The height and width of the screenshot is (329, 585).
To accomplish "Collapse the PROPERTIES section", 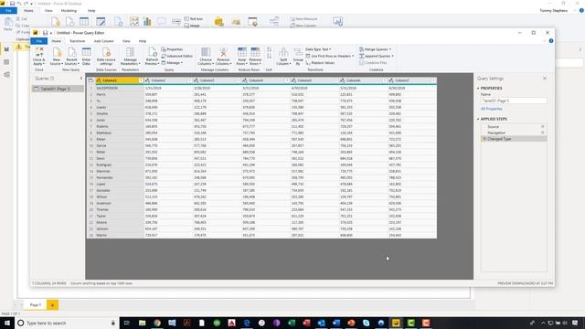I will click(x=478, y=89).
